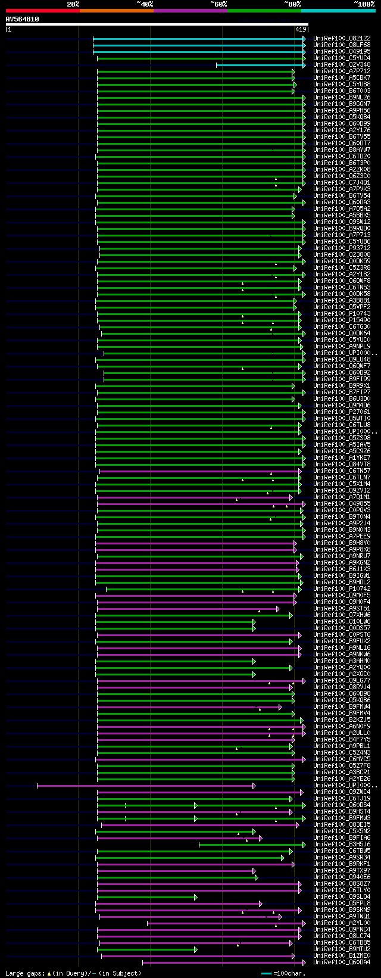Select hit UniRef100_Q5KQB4
This screenshot has height=978, width=381.
(x=342, y=117)
